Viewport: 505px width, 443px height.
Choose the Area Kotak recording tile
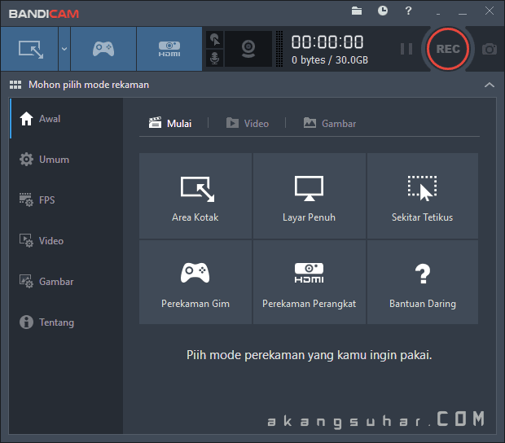point(195,196)
